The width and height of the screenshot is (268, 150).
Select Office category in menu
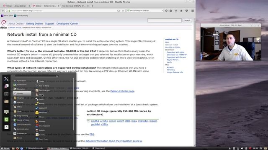tap(18, 107)
